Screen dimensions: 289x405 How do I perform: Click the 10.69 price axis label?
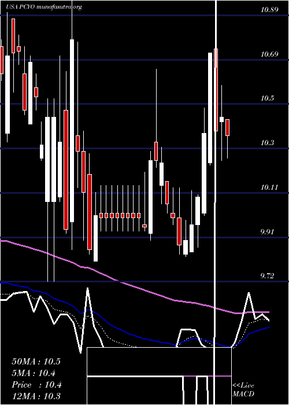(269, 54)
